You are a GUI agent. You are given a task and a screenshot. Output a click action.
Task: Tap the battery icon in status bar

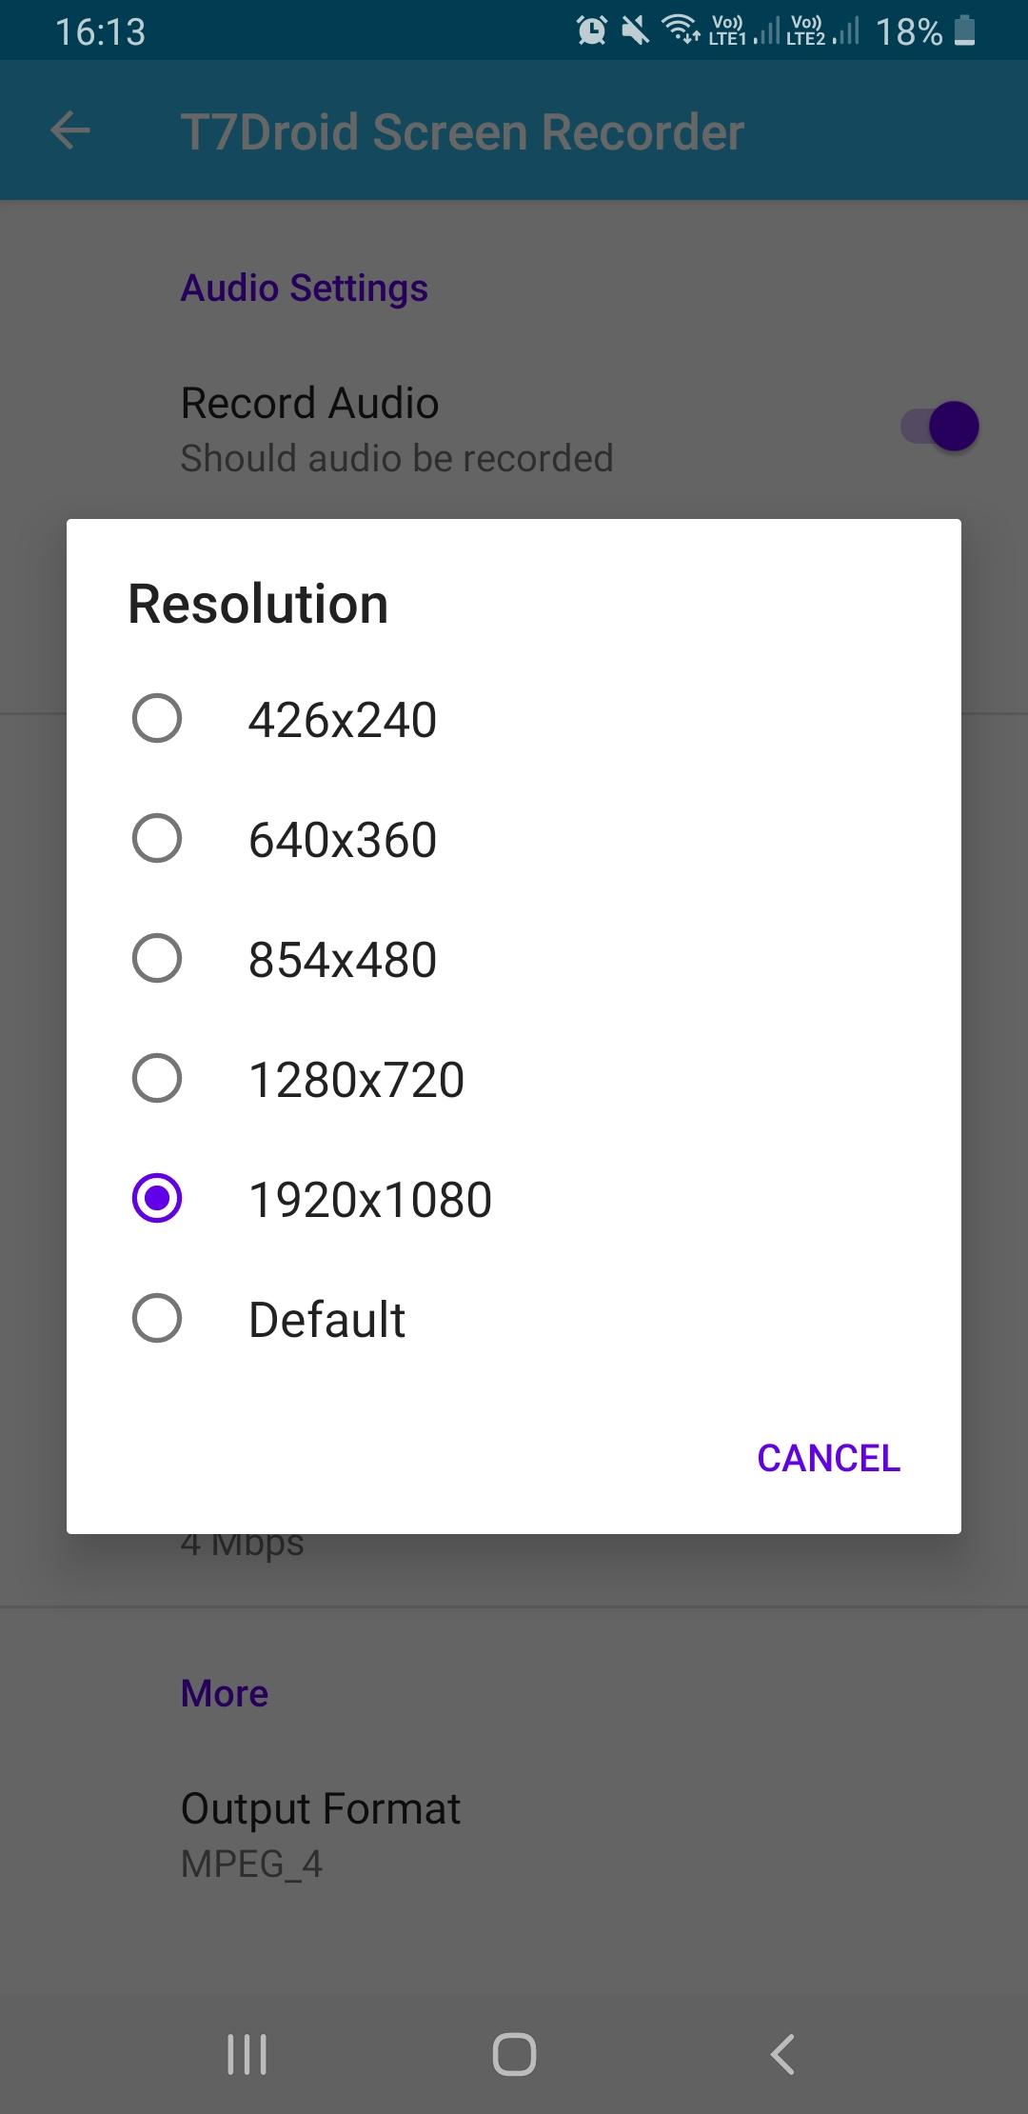[x=965, y=31]
